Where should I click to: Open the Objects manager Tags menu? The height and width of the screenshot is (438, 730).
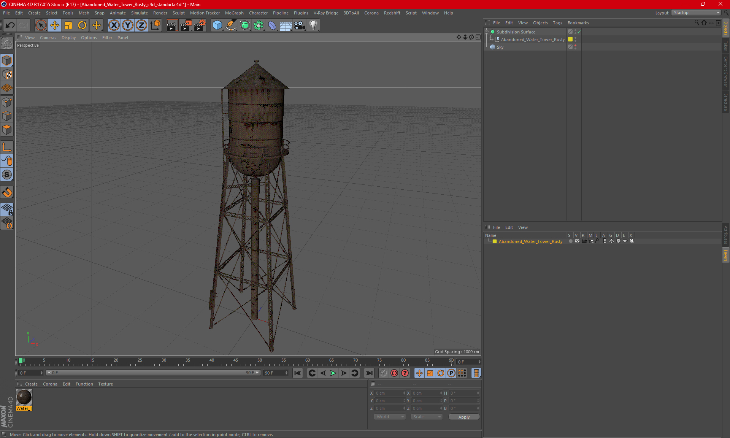click(557, 23)
